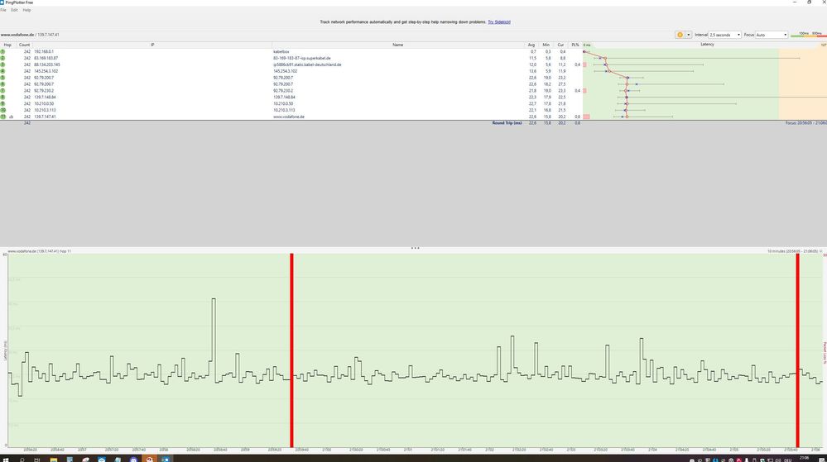Image resolution: width=827 pixels, height=462 pixels.
Task: Click the first red packet-loss marker in timeline
Action: (x=291, y=350)
